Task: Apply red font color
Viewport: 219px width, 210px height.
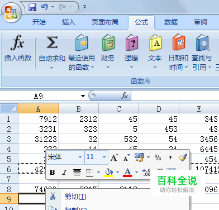Action: pos(127,173)
